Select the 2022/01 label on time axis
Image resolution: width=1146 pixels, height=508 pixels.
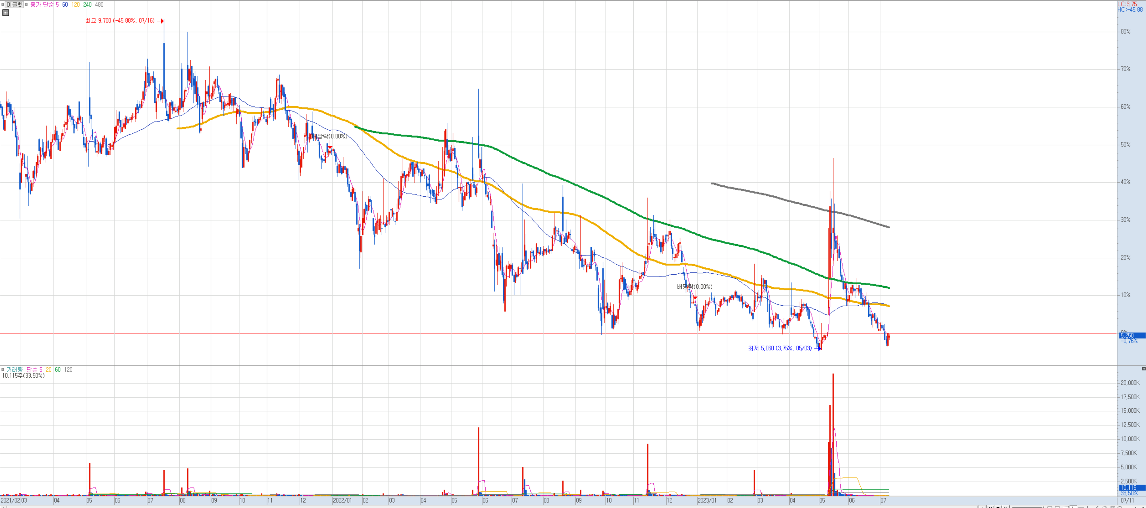pyautogui.click(x=342, y=500)
